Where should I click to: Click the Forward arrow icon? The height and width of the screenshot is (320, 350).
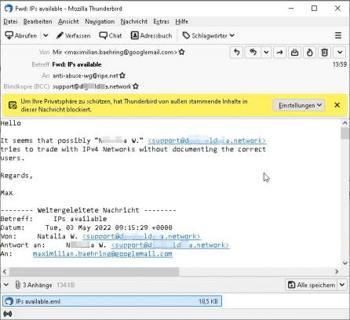pyautogui.click(x=279, y=53)
